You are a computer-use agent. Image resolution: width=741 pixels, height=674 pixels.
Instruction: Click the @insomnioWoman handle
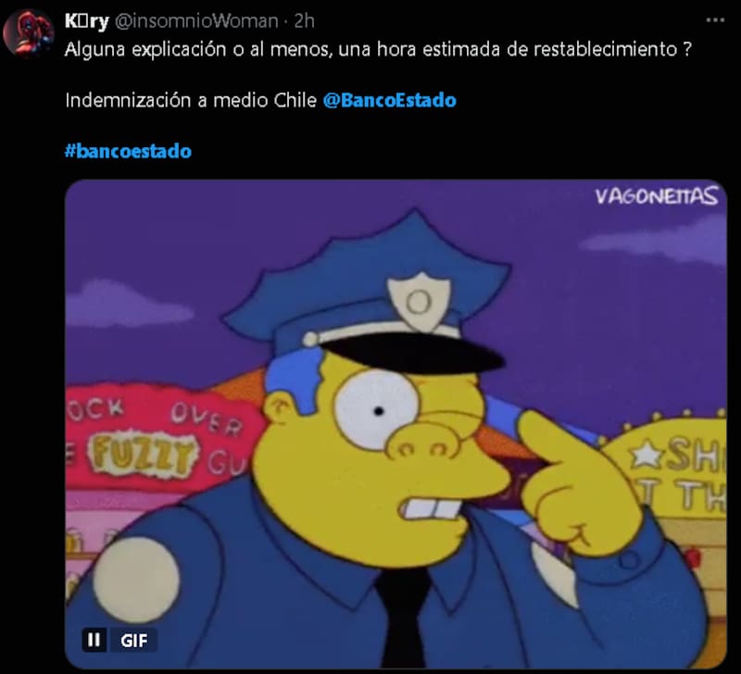click(x=196, y=20)
